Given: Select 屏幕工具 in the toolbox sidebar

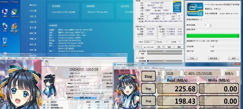Looking at the screenshot, I should tap(33, 39).
